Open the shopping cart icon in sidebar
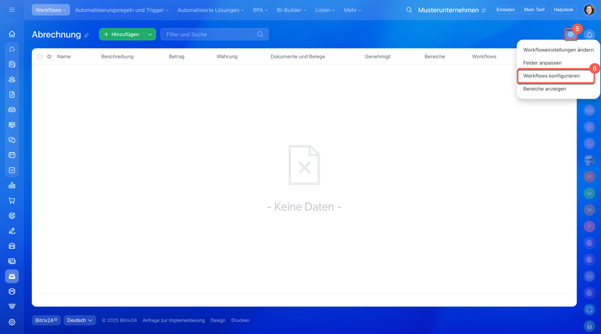The image size is (601, 334). pyautogui.click(x=12, y=200)
